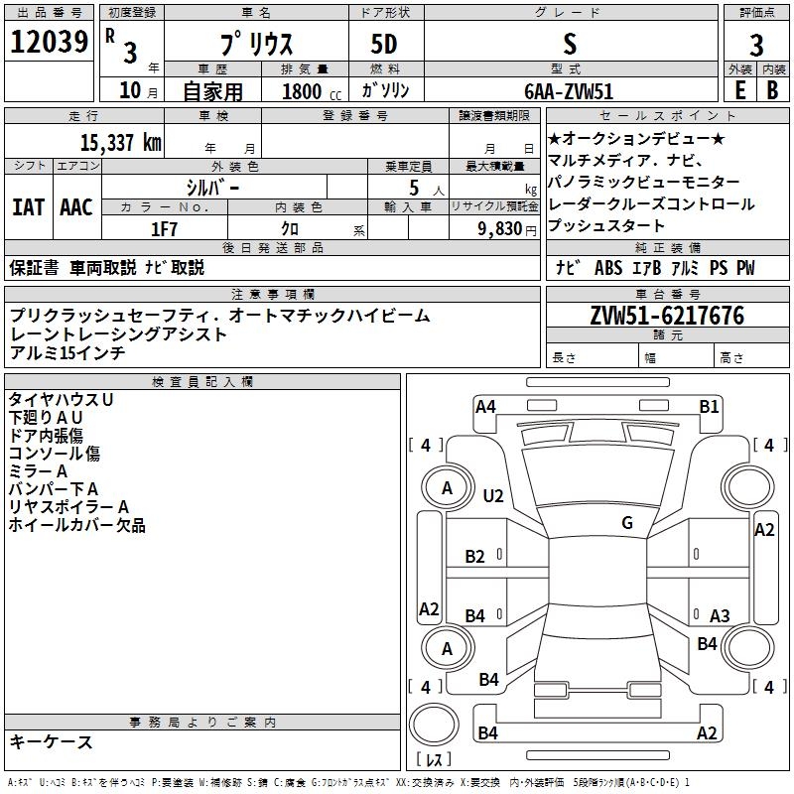Screen dimensions: 794x794
Task: Click the キーケース office note
Action: point(52,741)
